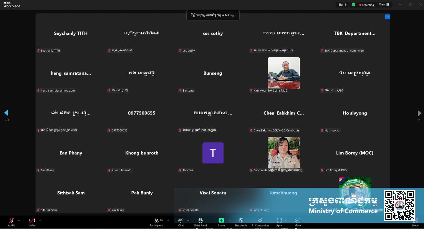
Task: Click the Recording indicator
Action: coord(367,5)
